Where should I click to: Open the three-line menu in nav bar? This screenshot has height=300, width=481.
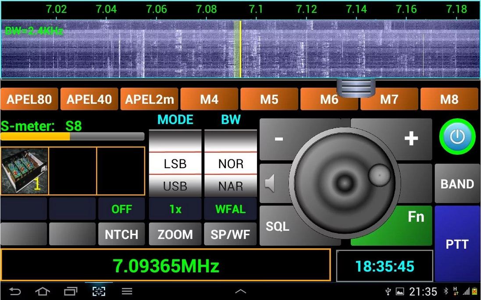tap(127, 291)
